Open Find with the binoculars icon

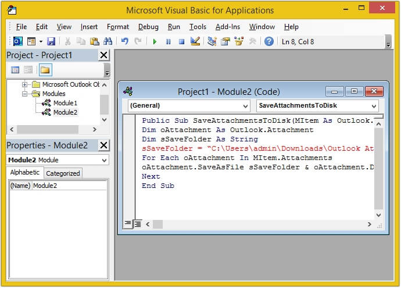tap(108, 41)
